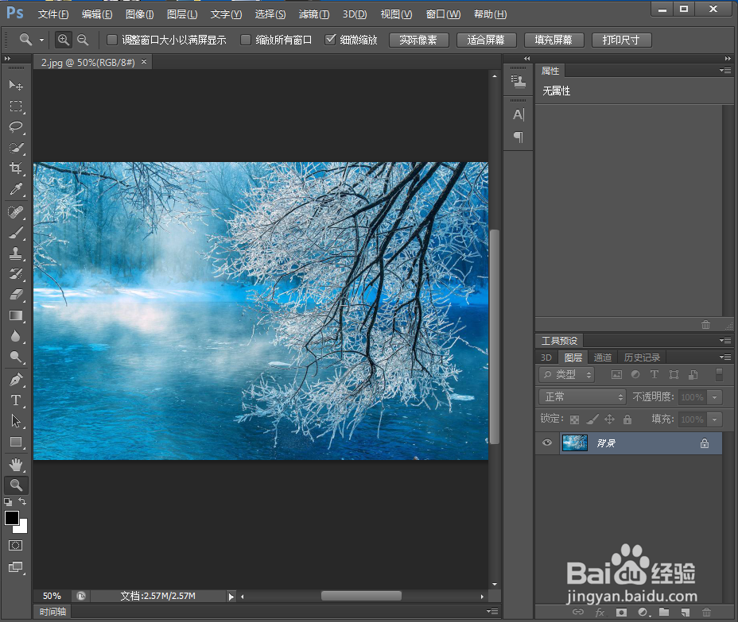Select the Eyedropper tool
738x622 pixels.
click(x=16, y=189)
